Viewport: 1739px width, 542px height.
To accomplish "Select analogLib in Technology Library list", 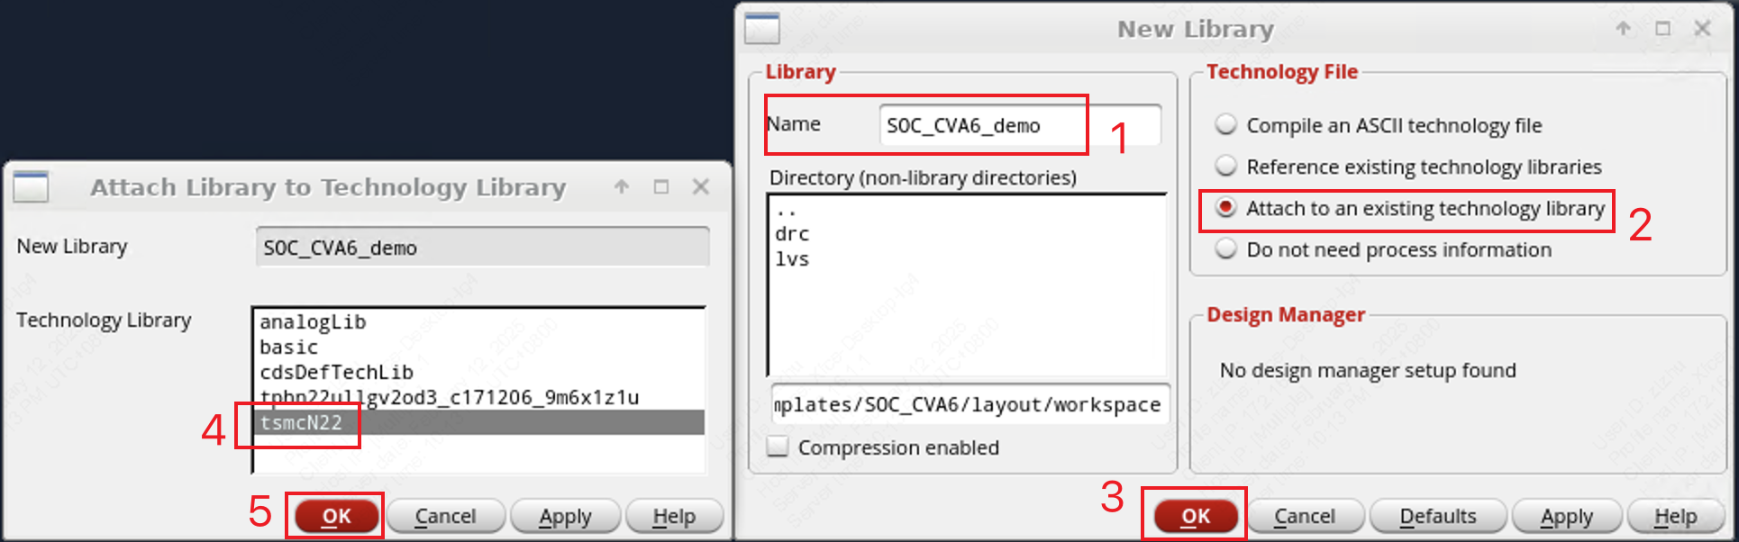I will (313, 321).
